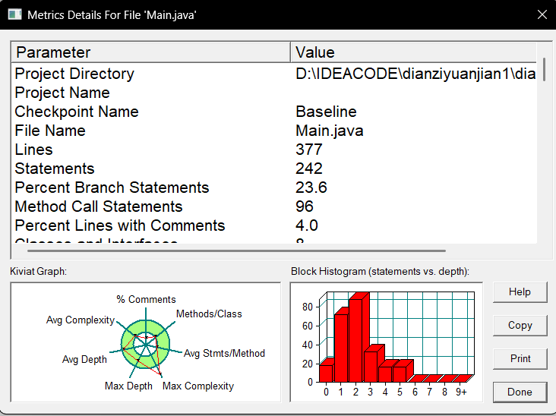Click the Max Complexity axis label

click(x=198, y=386)
